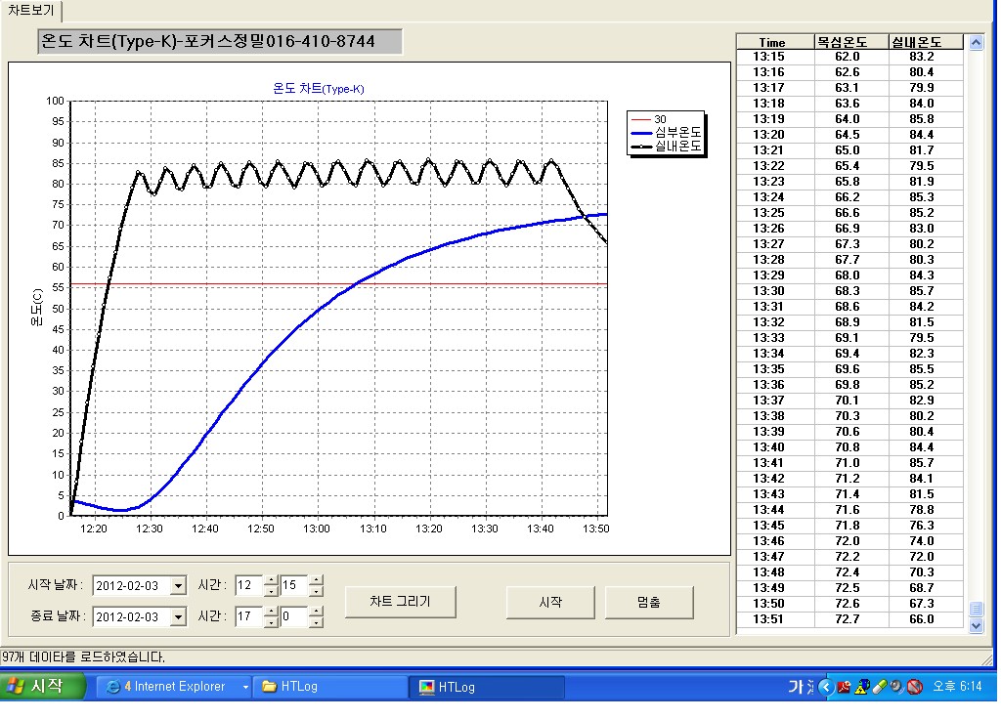Open the 시작 날짜 date dropdown
Image resolution: width=1001 pixels, height=719 pixels.
pos(179,585)
